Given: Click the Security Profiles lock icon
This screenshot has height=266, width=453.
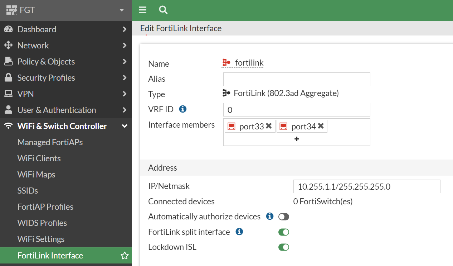Looking at the screenshot, I should click(x=8, y=77).
